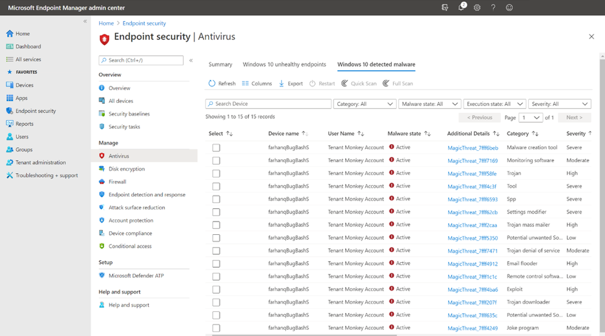Image resolution: width=605 pixels, height=336 pixels.
Task: Select the MagicThreat_7fff6beb row checkbox
Action: [x=216, y=148]
